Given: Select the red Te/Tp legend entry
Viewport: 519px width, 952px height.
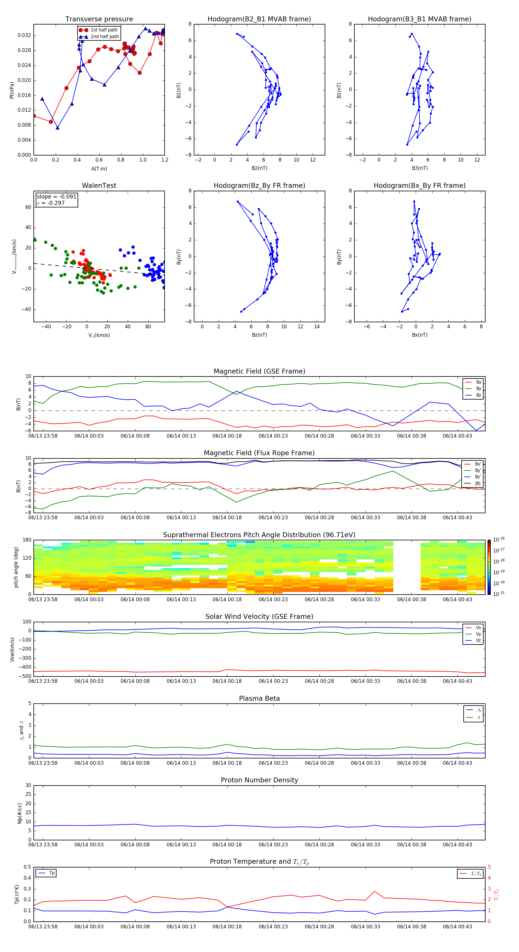Looking at the screenshot, I should pos(471,874).
